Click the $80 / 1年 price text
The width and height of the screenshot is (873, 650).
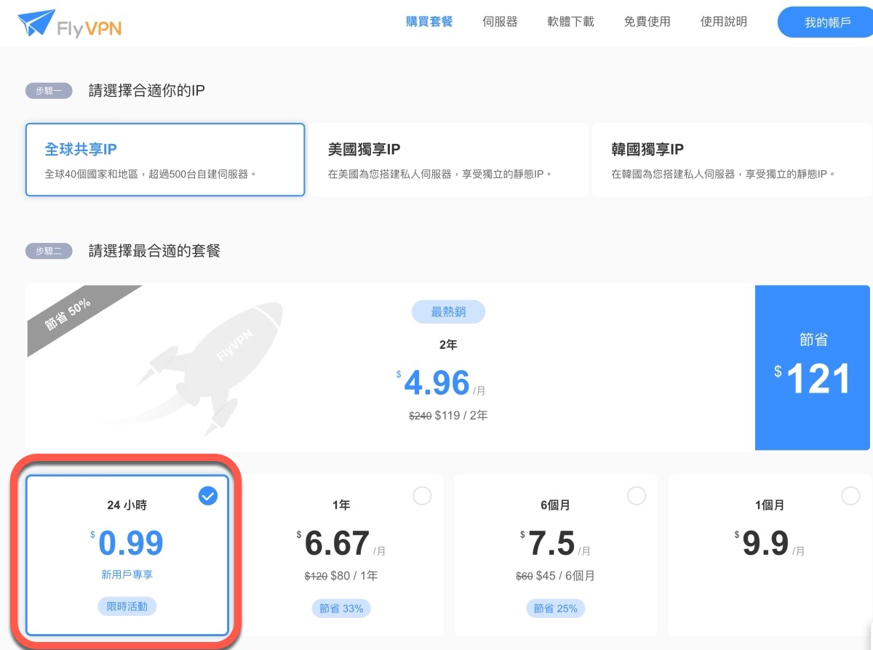(x=354, y=576)
